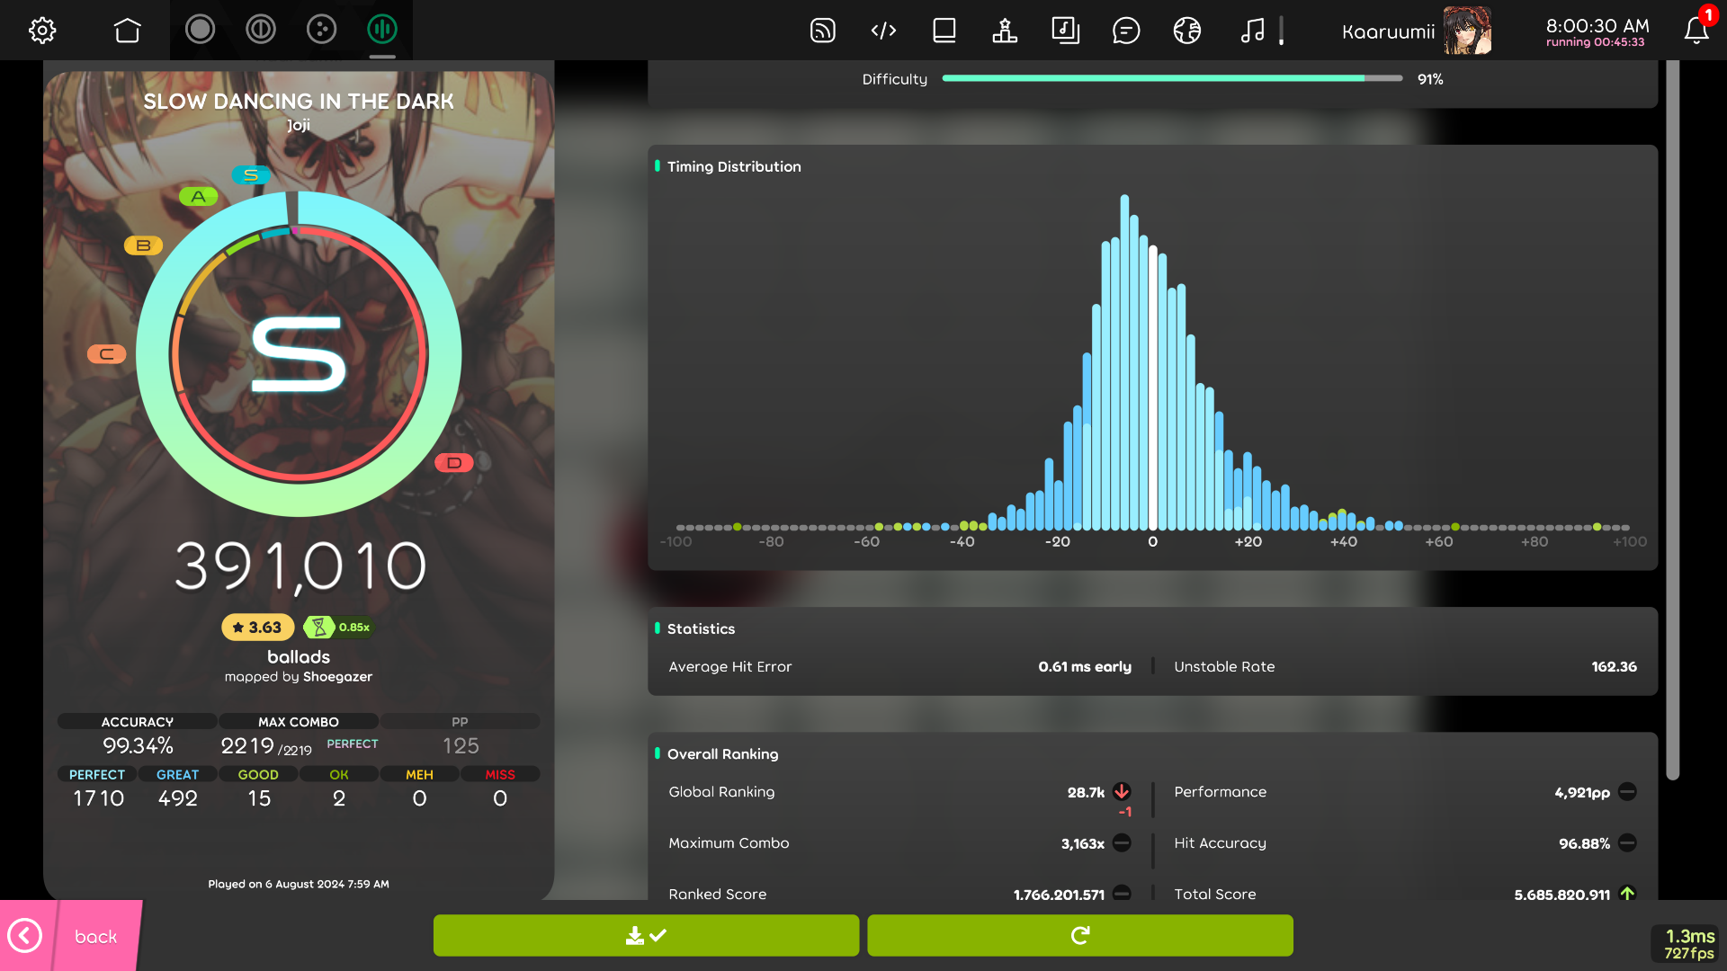Go back with the pink back button
The height and width of the screenshot is (971, 1727).
(x=71, y=936)
